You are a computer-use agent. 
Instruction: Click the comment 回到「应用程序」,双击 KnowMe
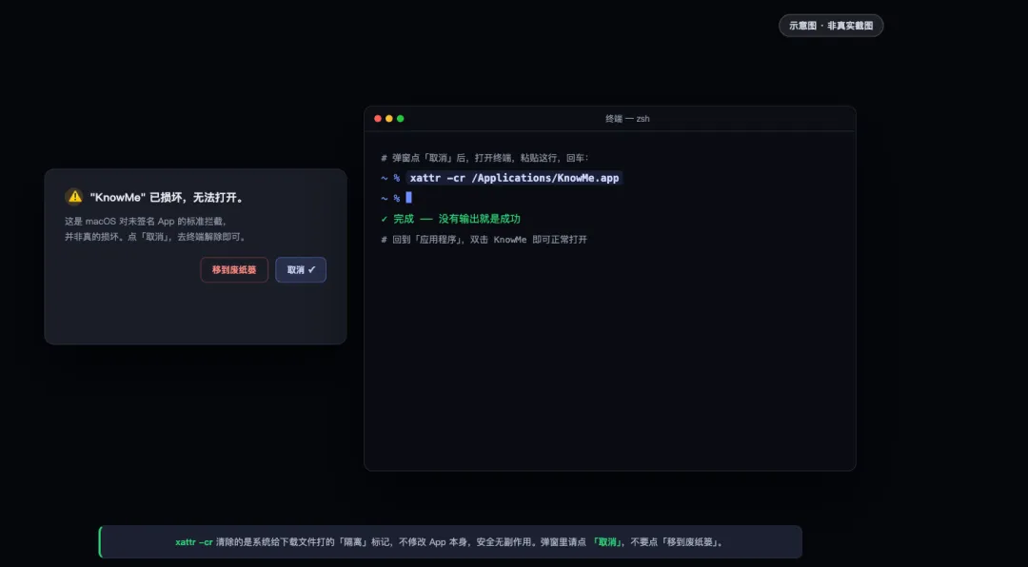pyautogui.click(x=484, y=239)
